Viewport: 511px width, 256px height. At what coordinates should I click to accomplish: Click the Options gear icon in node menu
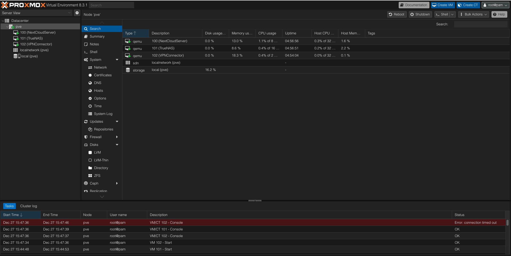tap(90, 98)
